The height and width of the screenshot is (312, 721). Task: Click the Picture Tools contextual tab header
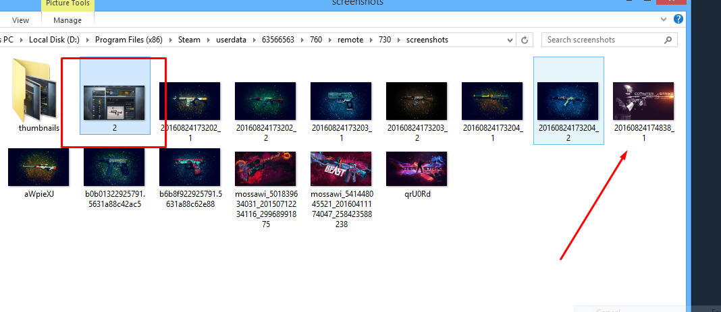(x=68, y=4)
